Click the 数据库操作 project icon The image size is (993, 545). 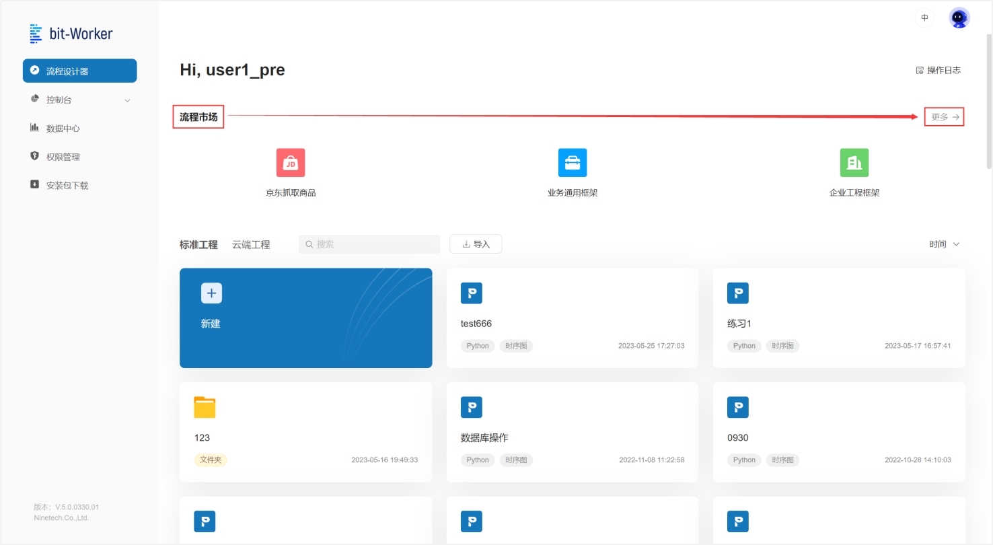click(x=472, y=407)
